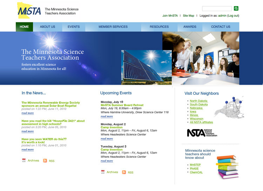Click the admin username link
The image size is (263, 191).
coord(222,15)
